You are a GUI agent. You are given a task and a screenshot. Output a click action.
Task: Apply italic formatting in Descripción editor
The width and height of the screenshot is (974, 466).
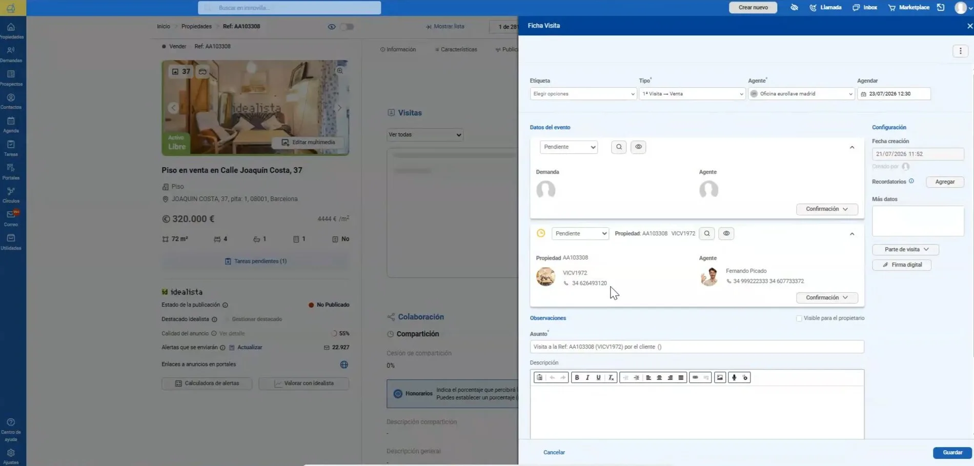pos(587,377)
